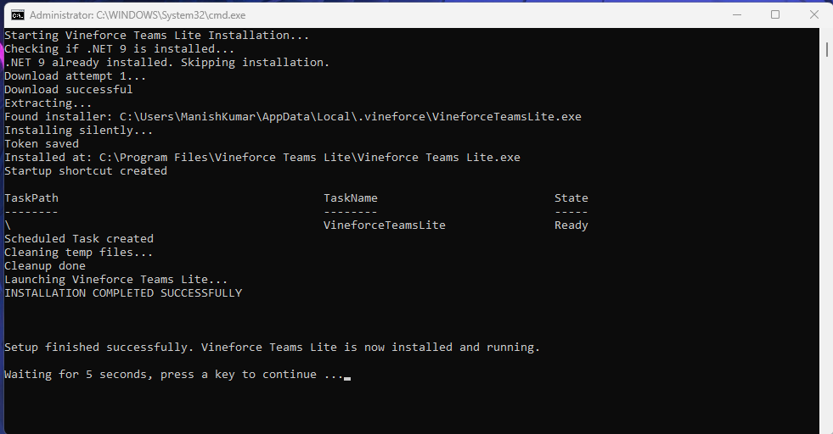This screenshot has height=434, width=833.
Task: Maximize the Administrator cmd.exe window
Action: tap(775, 15)
